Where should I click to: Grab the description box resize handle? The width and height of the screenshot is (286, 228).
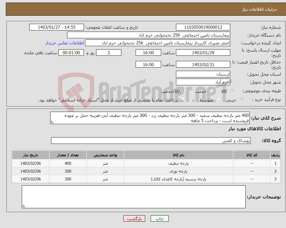click(x=52, y=122)
